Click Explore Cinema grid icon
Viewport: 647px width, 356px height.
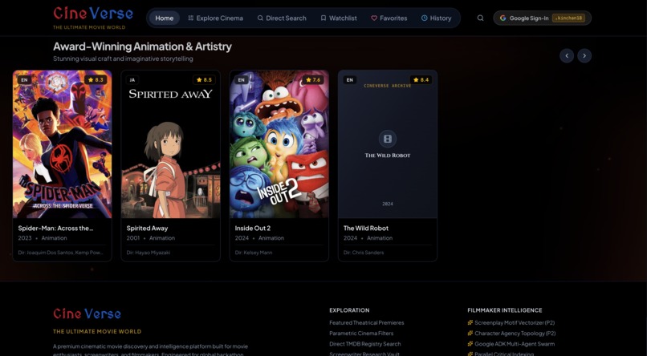click(x=190, y=18)
